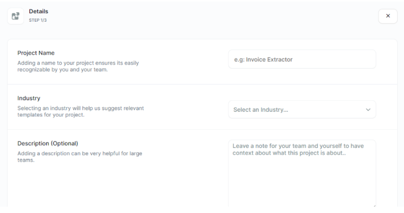Click the 'e.g: Invoice Extractor' placeholder text
Viewport: 404px width, 213px height.
(x=264, y=59)
